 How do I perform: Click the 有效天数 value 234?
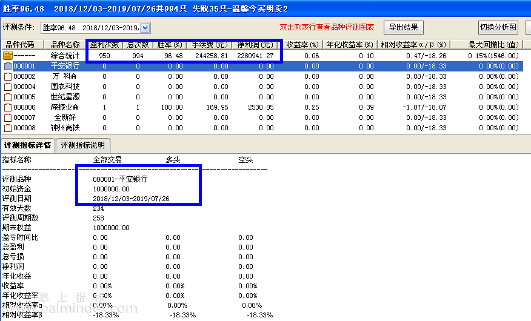98,208
